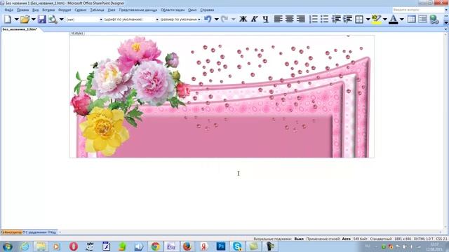Open the Windows Start menu
Viewport: 449px width, 252px height.
[x=8, y=246]
